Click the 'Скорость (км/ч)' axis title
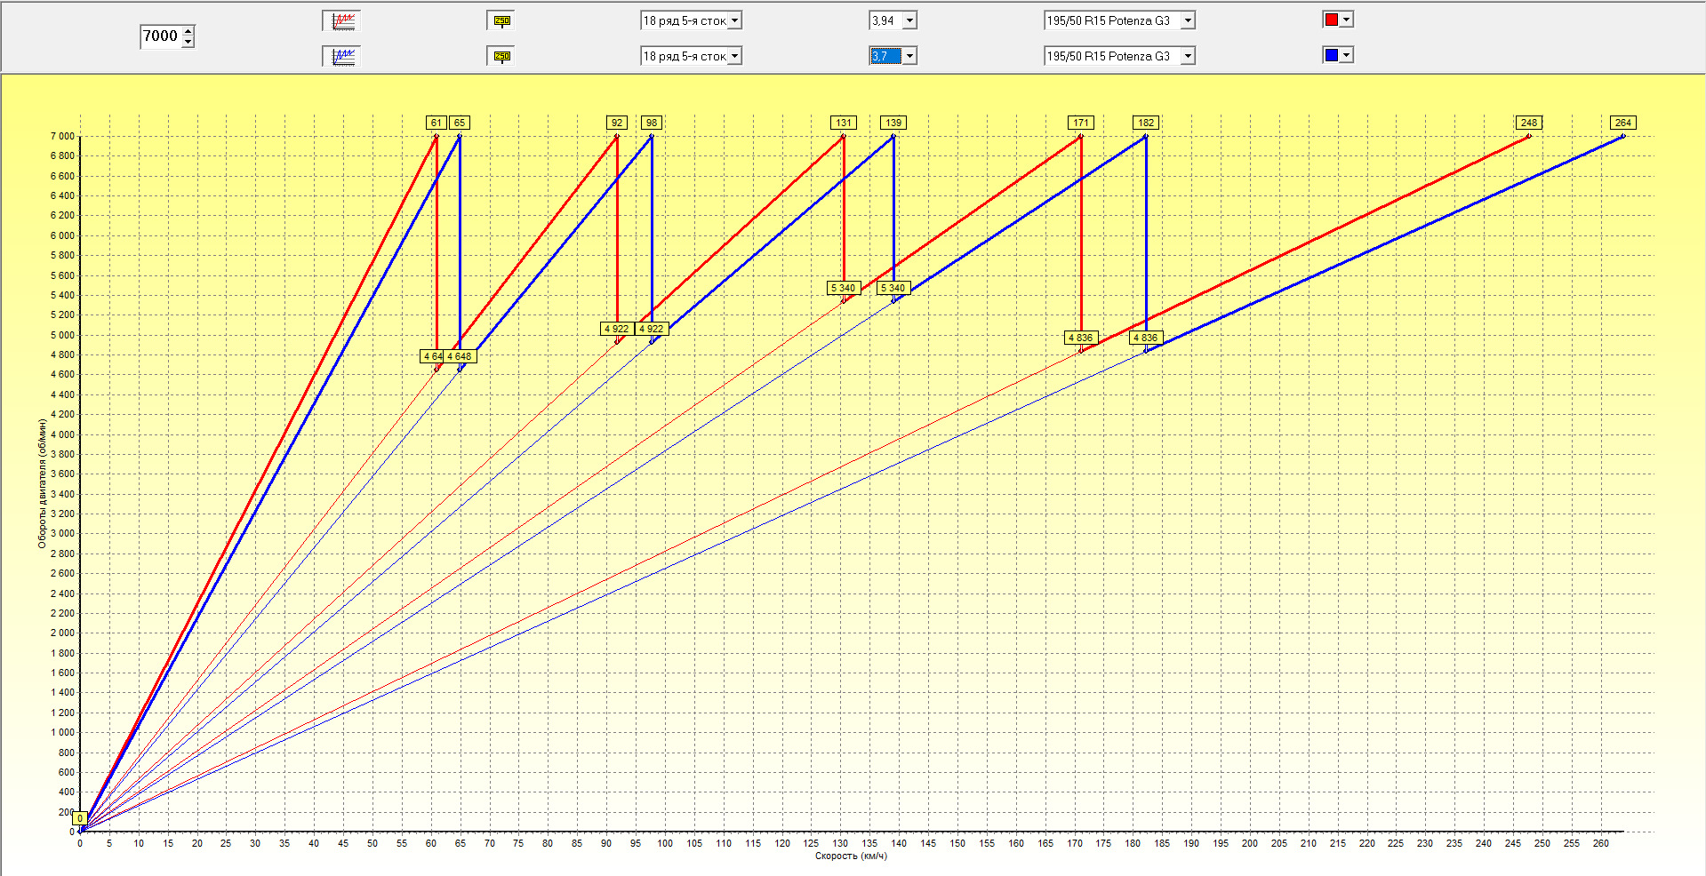 coord(851,856)
